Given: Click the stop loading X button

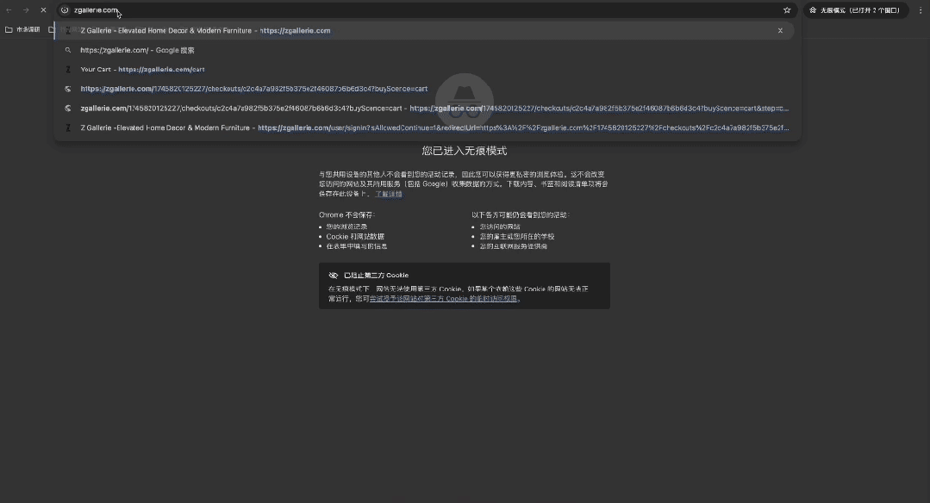Looking at the screenshot, I should coord(43,10).
